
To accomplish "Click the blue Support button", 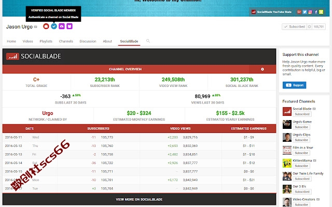I will [x=294, y=85].
